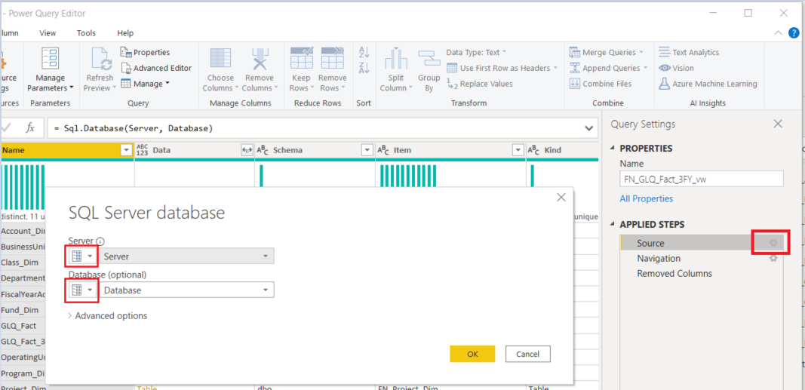Screen dimensions: 805x390
Task: Click the fx formula icon
Action: pyautogui.click(x=30, y=127)
